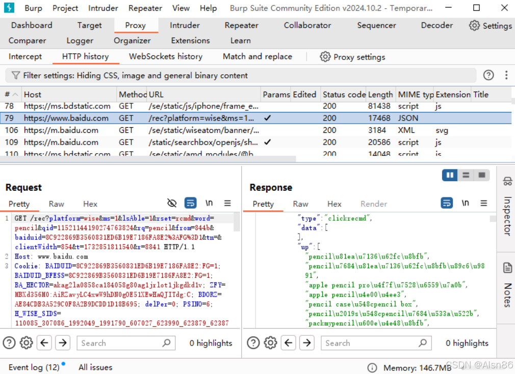Image resolution: width=515 pixels, height=374 pixels.
Task: Click history table horizontal scrollbar
Action: pyautogui.click(x=148, y=159)
